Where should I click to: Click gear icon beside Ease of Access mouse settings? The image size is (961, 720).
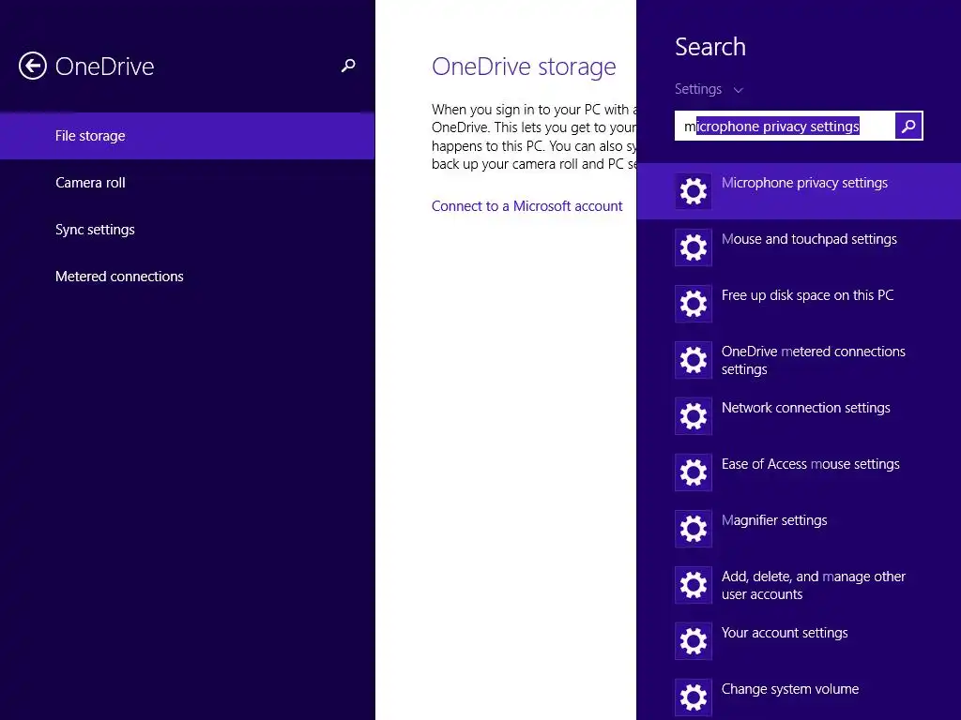[694, 472]
